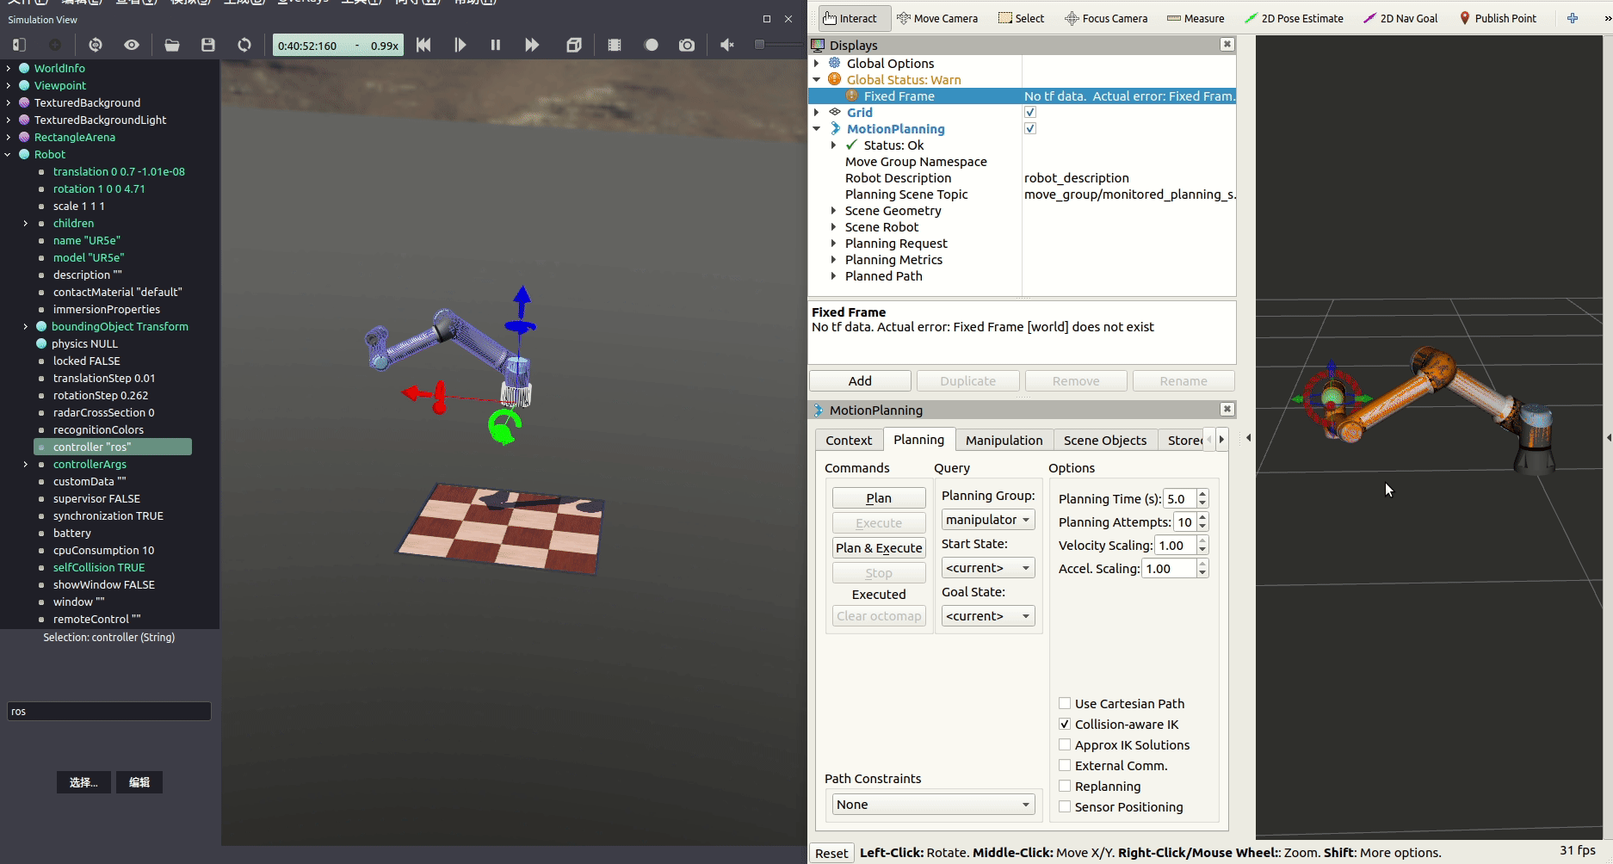Open the Goal State dropdown

tap(988, 615)
